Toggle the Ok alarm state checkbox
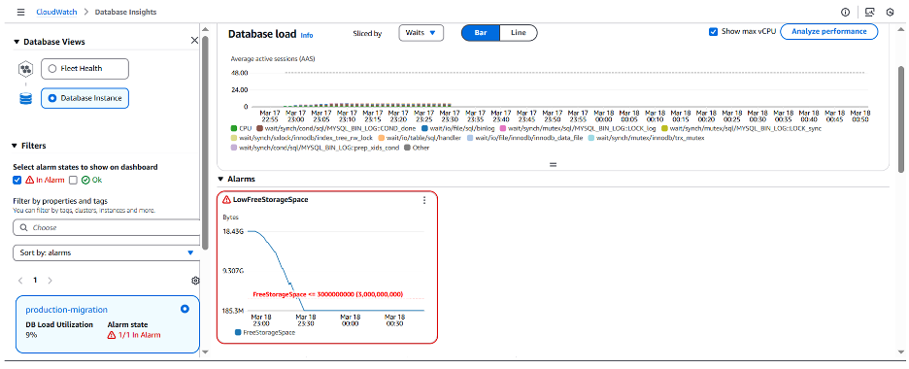This screenshot has width=909, height=369. coord(73,181)
